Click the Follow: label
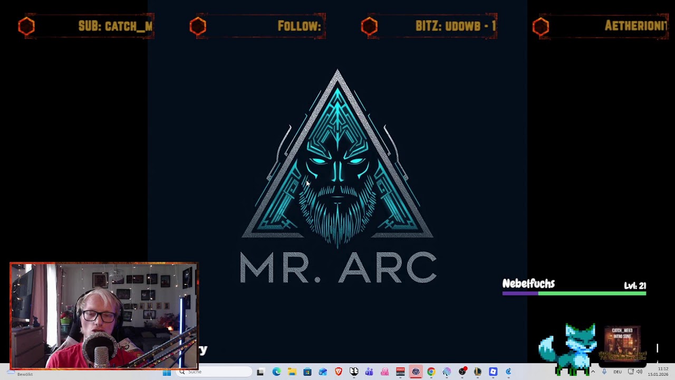 300,26
